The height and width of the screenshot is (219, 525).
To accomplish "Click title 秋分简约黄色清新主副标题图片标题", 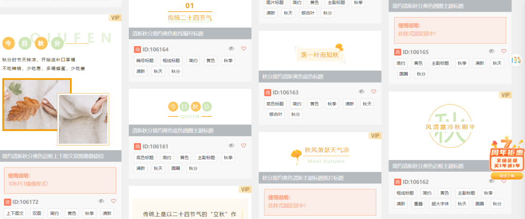I will tap(303, 178).
